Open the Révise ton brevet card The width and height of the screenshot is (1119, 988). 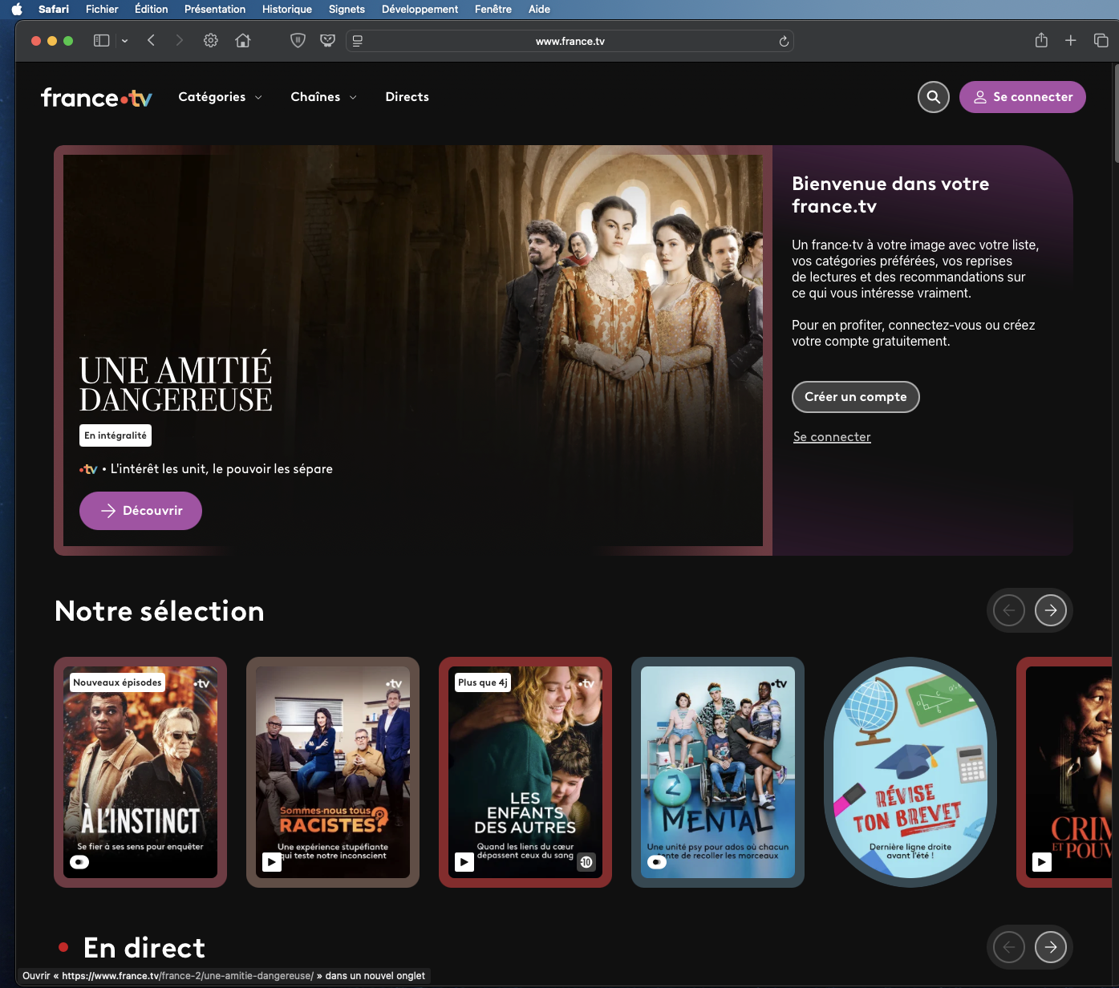(x=910, y=772)
